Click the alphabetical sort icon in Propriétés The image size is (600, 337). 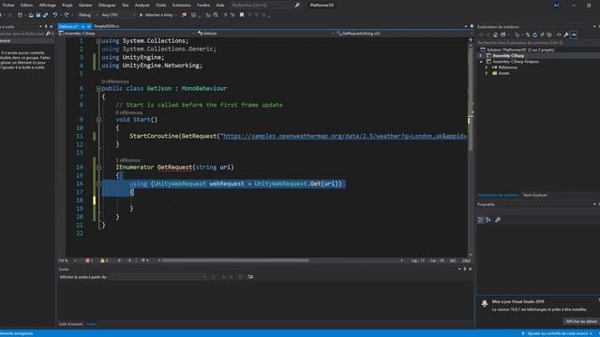click(488, 220)
